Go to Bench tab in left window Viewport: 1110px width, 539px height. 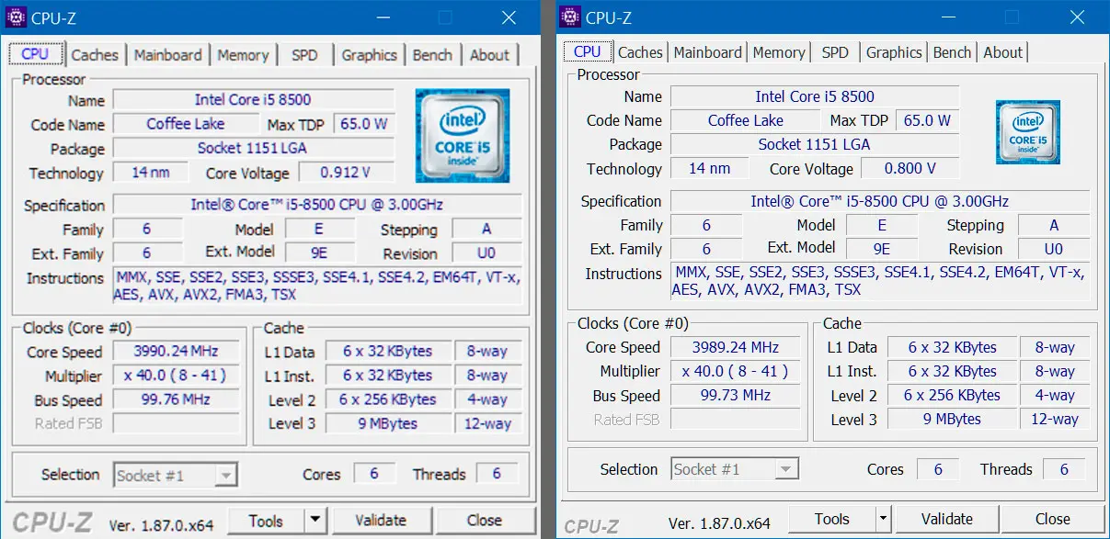tap(432, 55)
